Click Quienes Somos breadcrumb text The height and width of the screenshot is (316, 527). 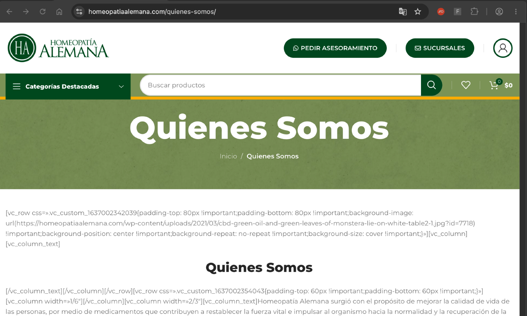273,156
